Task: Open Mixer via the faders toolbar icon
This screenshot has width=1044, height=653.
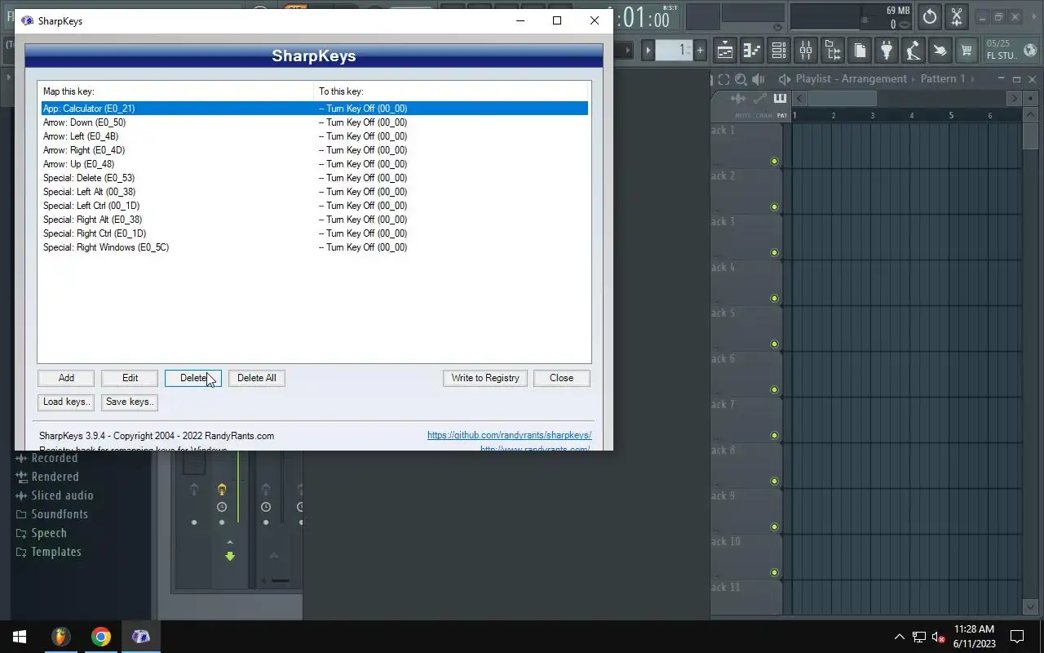Action: (806, 51)
